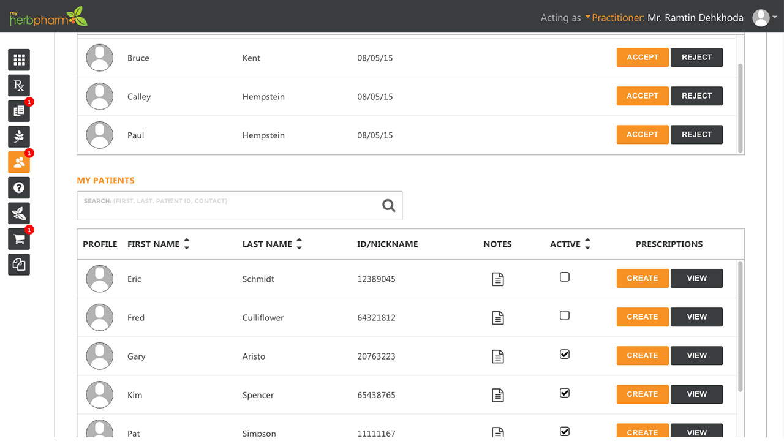The height and width of the screenshot is (441, 784).
Task: Focus the My Patients search field
Action: [x=239, y=206]
